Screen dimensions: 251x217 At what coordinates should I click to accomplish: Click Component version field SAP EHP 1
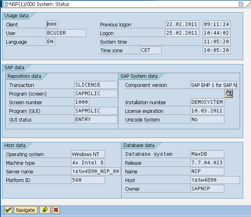(213, 85)
